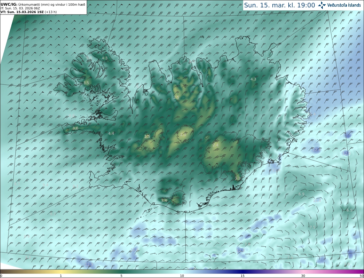Click the 3.5 value on the map
This screenshot has width=364, height=278.
(86, 83)
